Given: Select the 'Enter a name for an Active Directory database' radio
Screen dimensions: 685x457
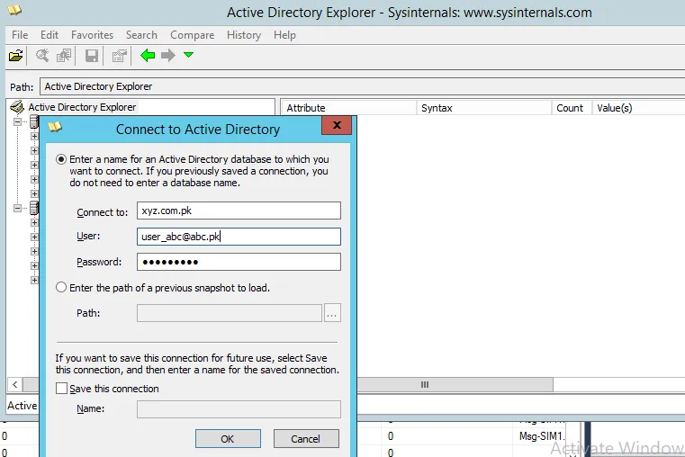Looking at the screenshot, I should 61,159.
